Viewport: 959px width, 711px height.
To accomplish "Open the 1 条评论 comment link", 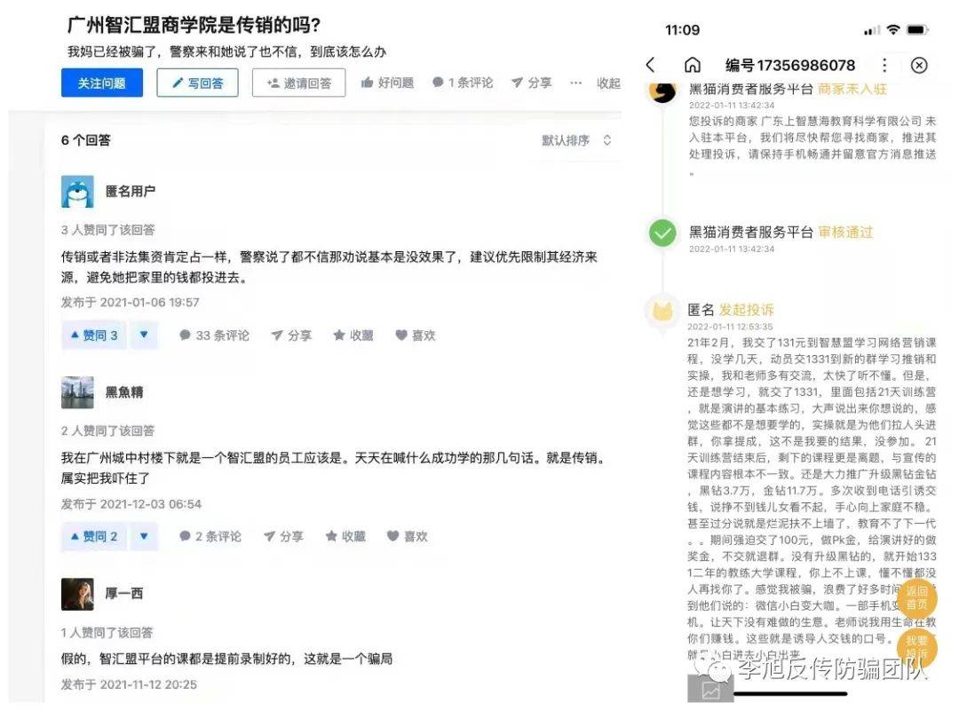I will [463, 83].
